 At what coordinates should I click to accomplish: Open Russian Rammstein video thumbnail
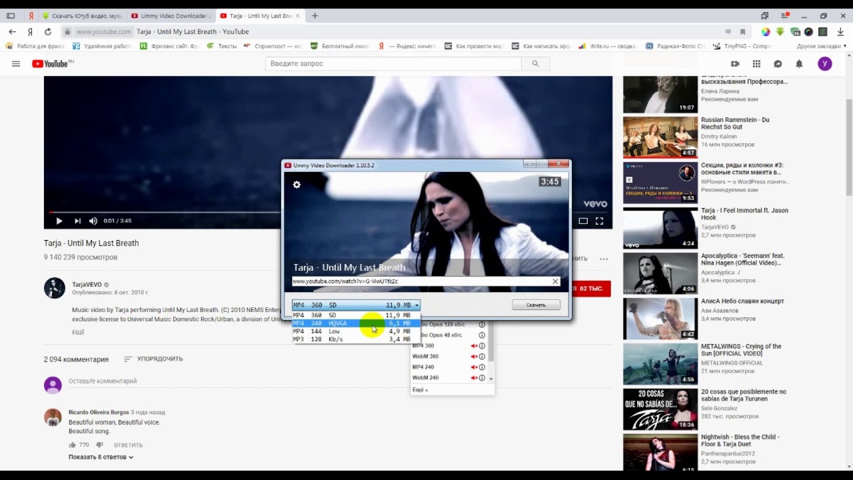point(660,137)
